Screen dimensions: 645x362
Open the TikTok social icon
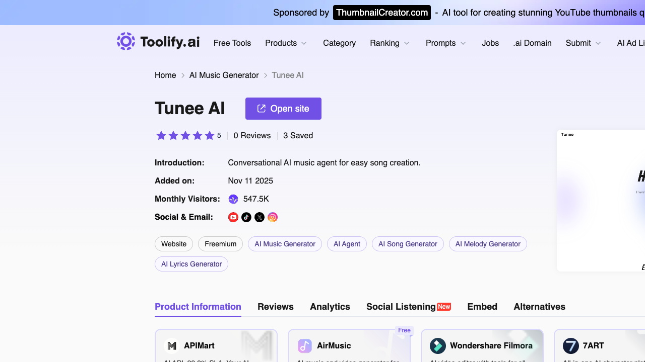pos(246,217)
